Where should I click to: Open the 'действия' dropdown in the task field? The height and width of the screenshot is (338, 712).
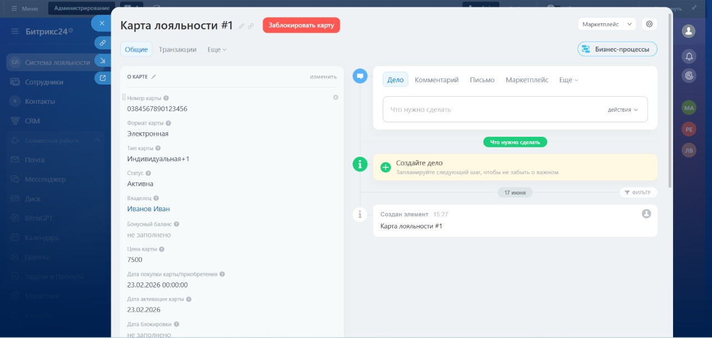[623, 110]
